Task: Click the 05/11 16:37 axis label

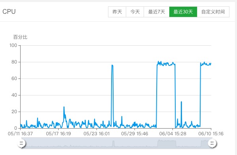Action: [20, 134]
